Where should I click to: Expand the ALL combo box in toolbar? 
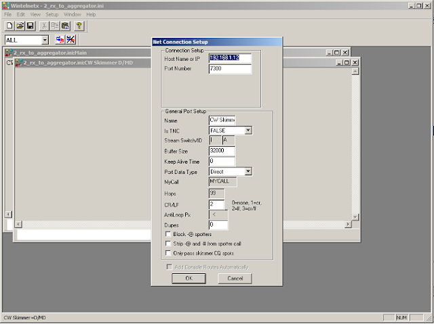tap(45, 41)
